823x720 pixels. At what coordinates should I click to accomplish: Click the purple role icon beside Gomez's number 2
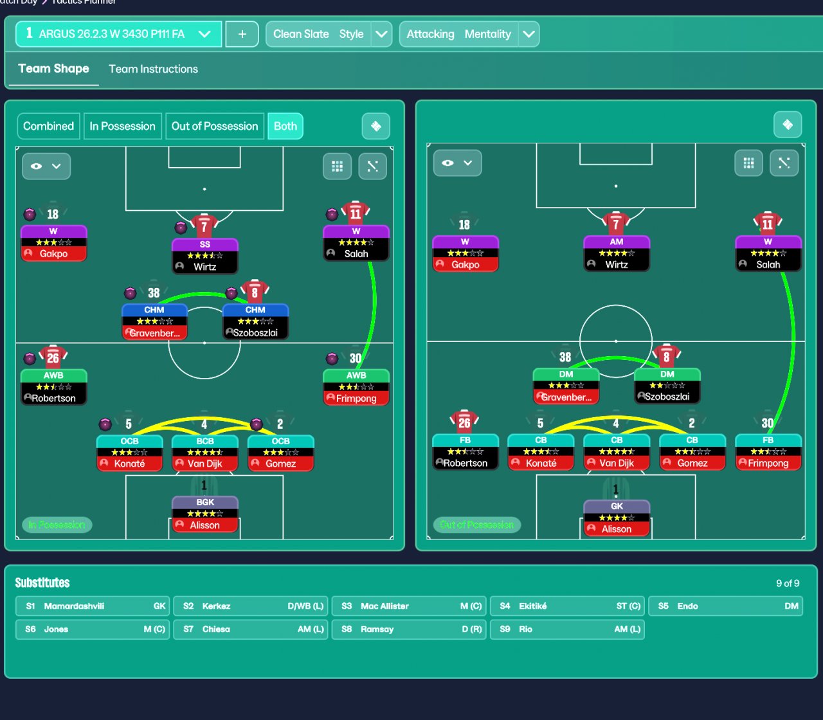click(x=256, y=424)
